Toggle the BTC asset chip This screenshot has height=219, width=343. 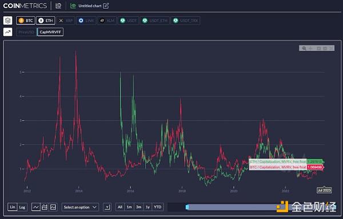(x=26, y=21)
